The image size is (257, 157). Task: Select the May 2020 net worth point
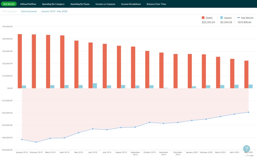point(248,112)
